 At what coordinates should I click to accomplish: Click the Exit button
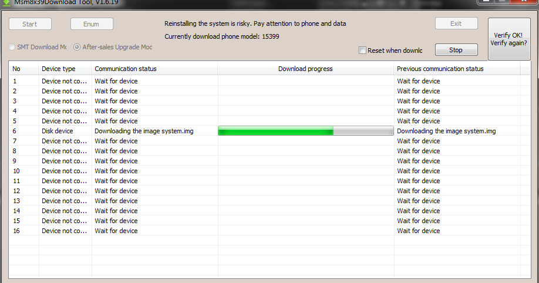click(x=456, y=23)
